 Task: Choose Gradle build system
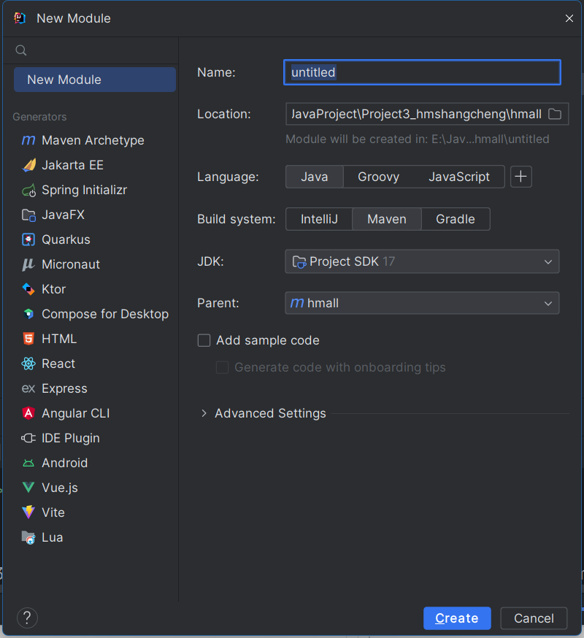pyautogui.click(x=456, y=219)
